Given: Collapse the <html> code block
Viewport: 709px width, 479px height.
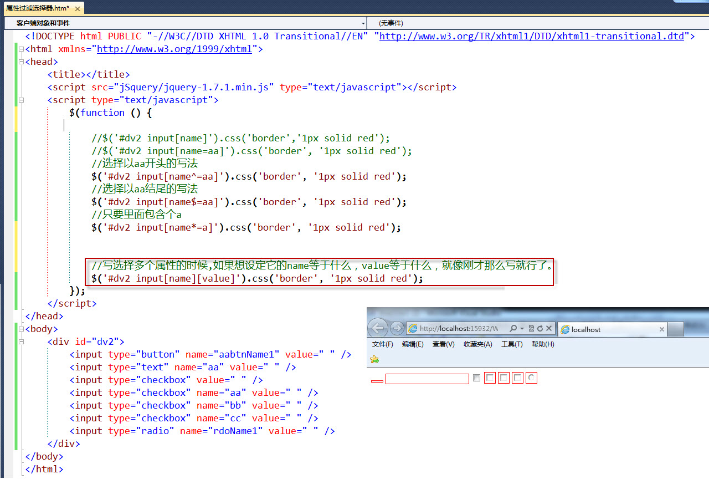Looking at the screenshot, I should pyautogui.click(x=21, y=49).
